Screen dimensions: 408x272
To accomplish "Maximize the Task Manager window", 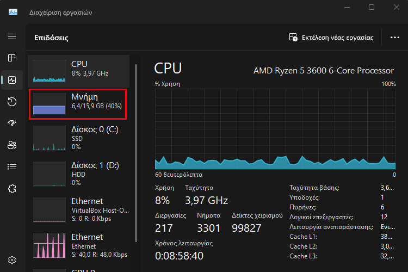I will [x=372, y=7].
